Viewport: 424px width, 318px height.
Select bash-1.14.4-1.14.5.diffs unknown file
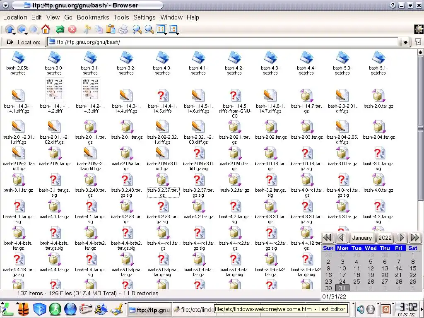coord(162,101)
